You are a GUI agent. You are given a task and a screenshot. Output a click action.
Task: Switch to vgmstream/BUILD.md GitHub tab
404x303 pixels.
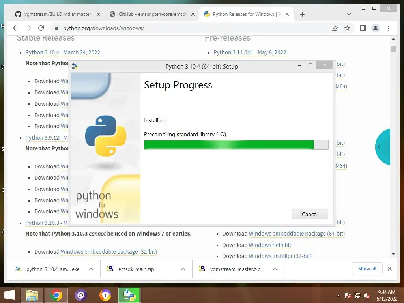58,14
